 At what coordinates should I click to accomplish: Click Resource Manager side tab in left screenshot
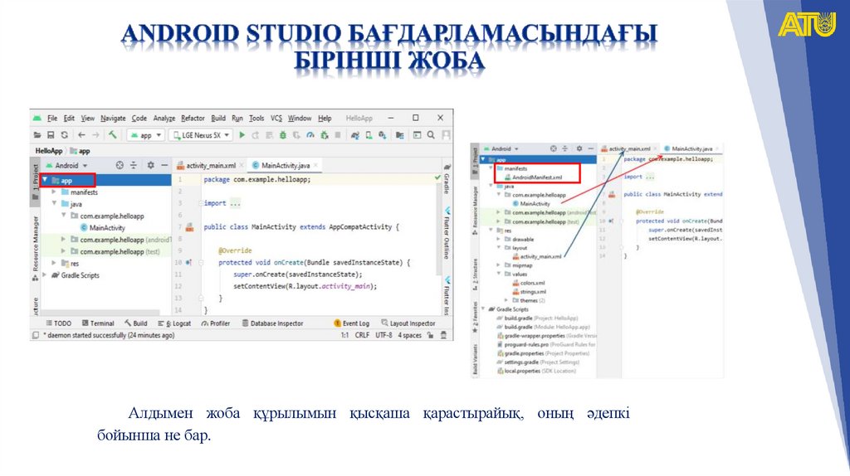35,248
